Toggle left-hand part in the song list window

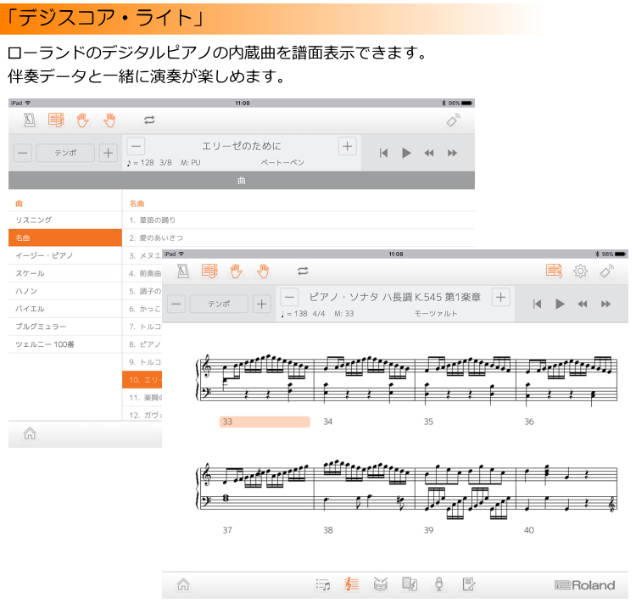(83, 120)
